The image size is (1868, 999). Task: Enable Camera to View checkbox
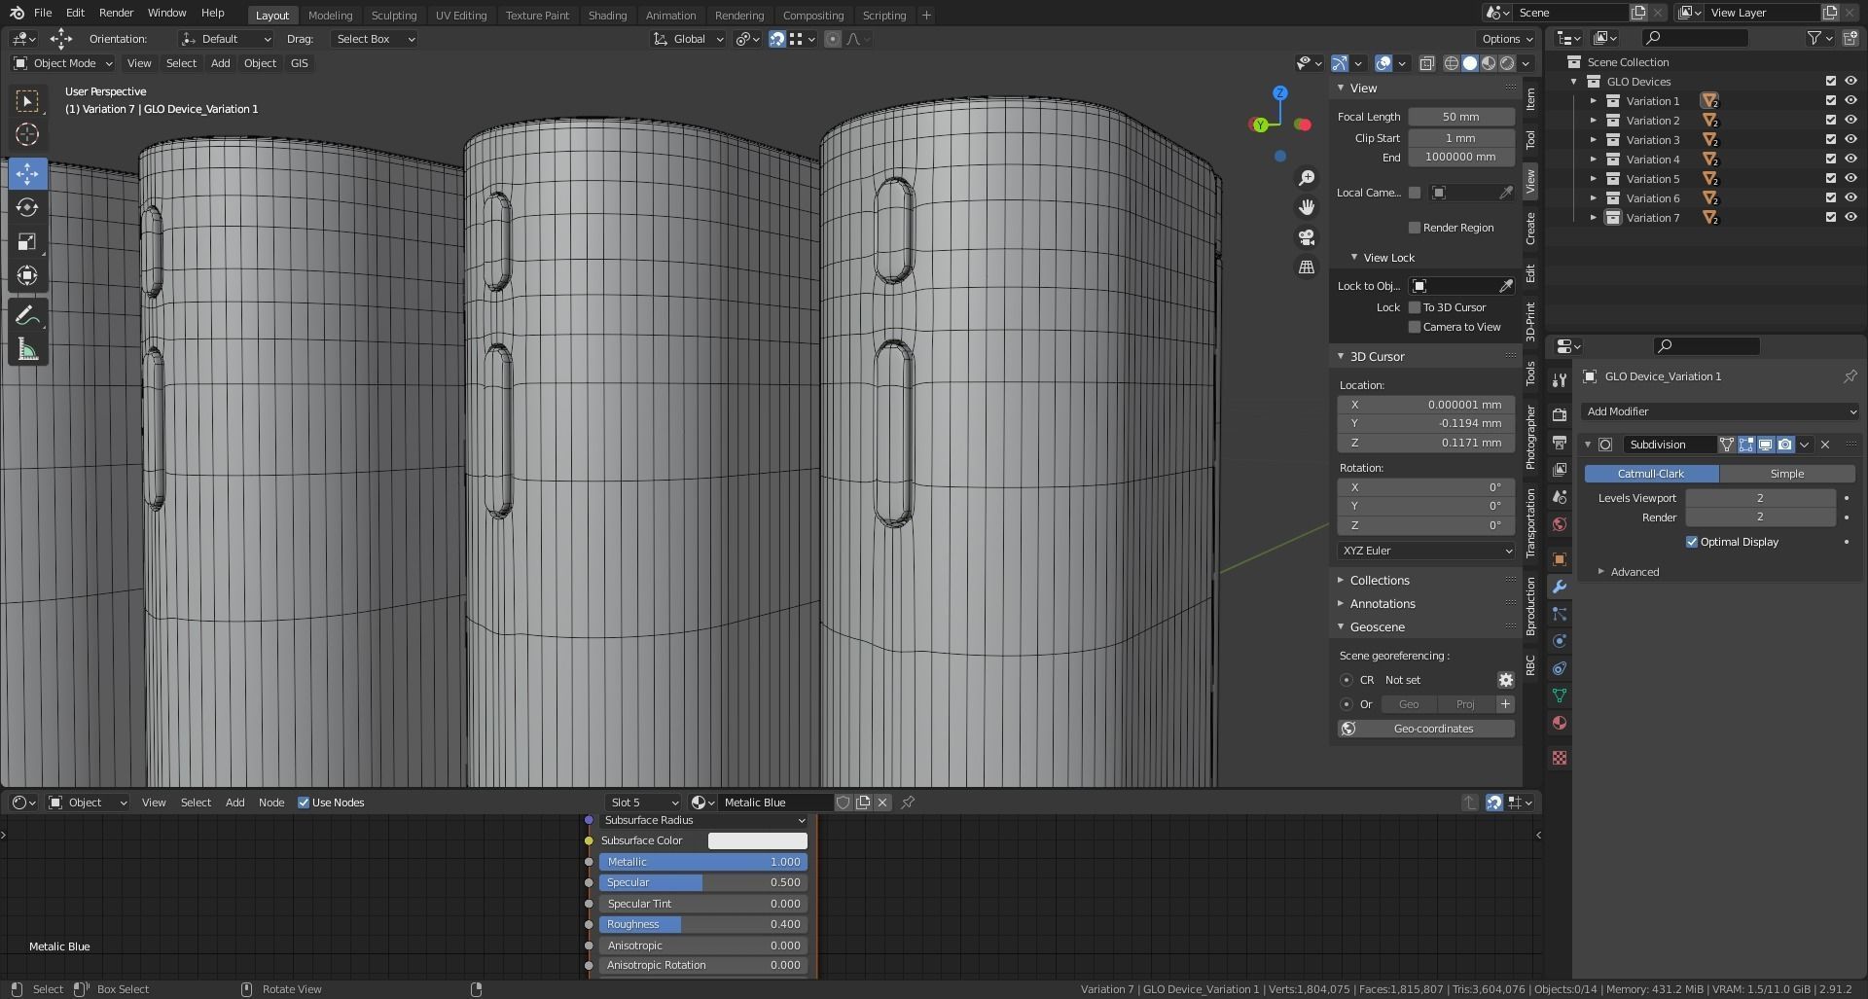(x=1415, y=327)
